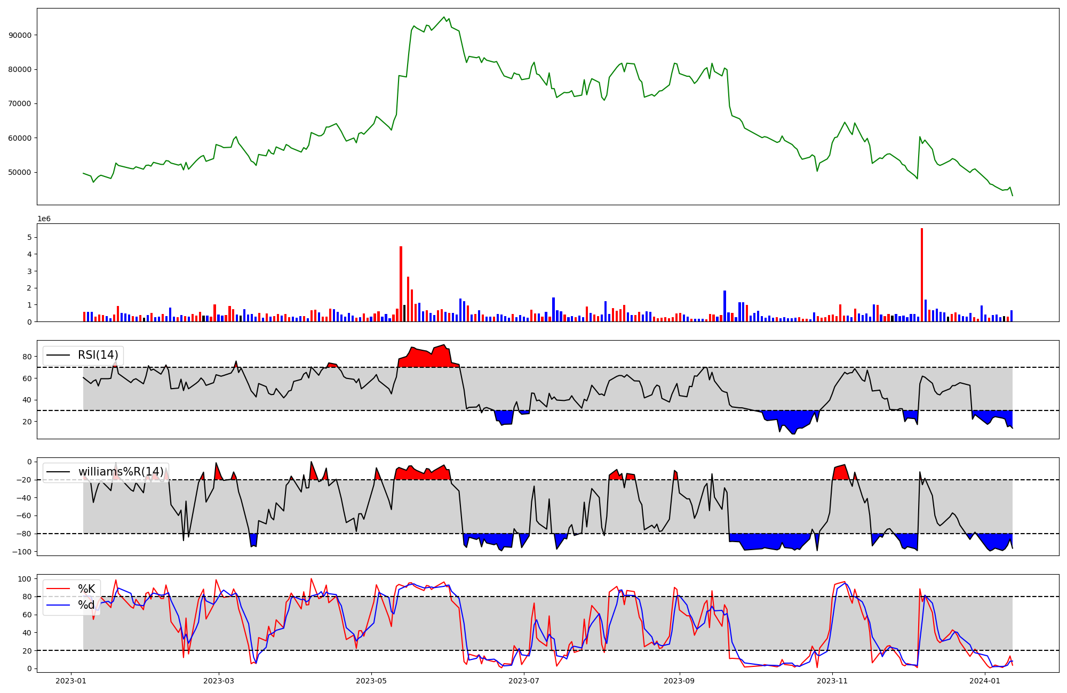Click the black RSI(14) legend line sample
The height and width of the screenshot is (693, 1067).
coord(59,355)
